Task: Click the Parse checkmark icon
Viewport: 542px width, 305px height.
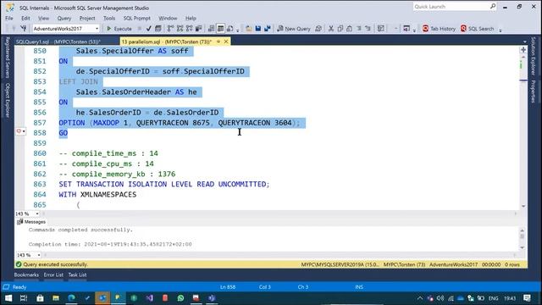Action: click(x=149, y=29)
